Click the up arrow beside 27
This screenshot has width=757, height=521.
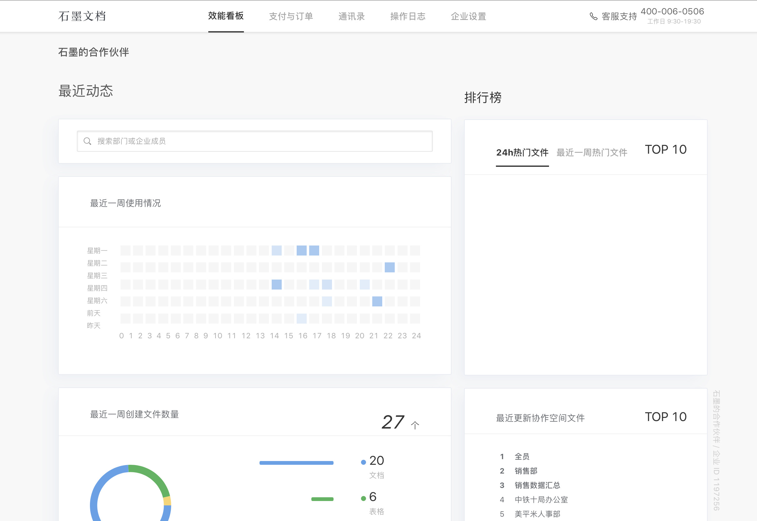[x=415, y=425]
